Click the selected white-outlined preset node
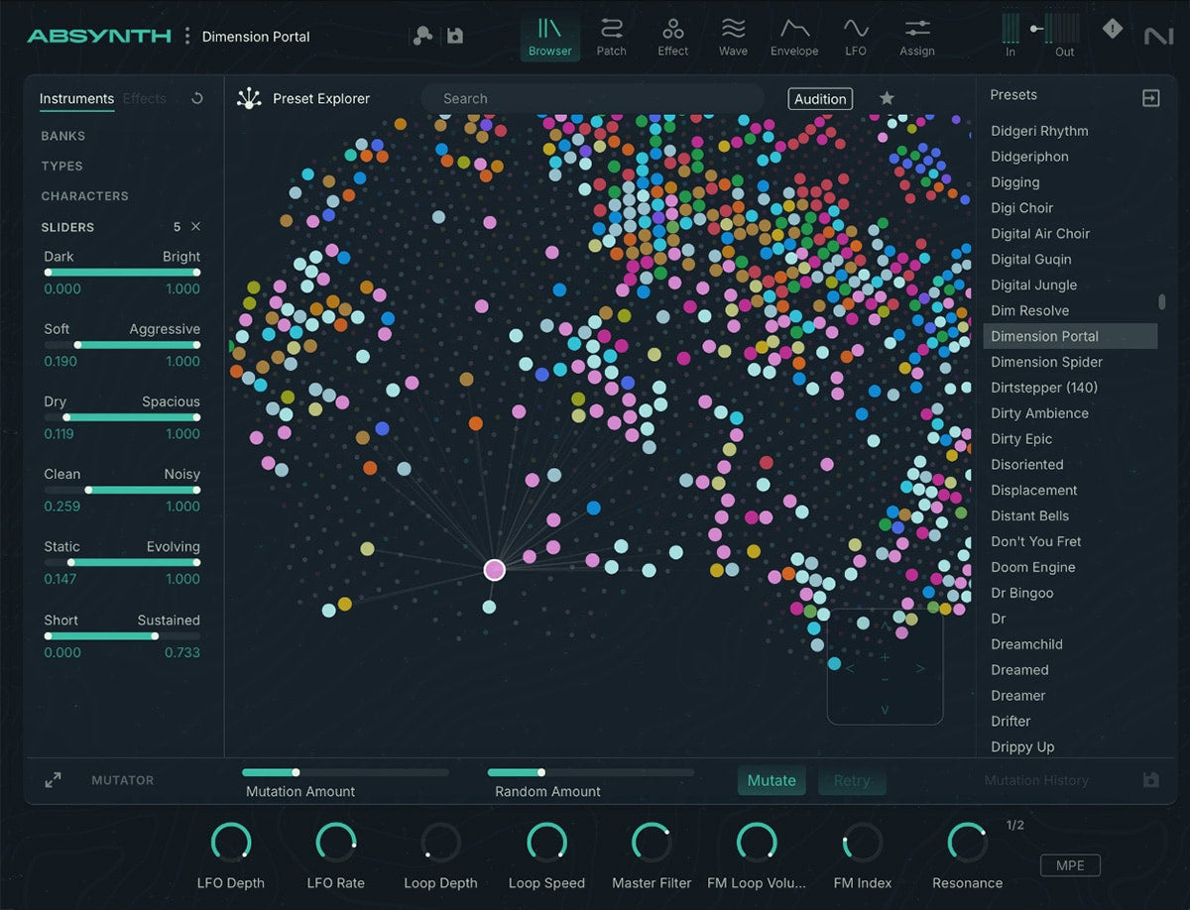This screenshot has width=1190, height=910. 494,570
